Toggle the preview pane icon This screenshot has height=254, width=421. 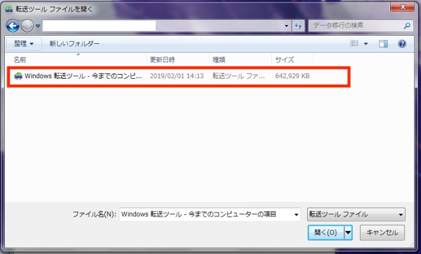pos(383,44)
